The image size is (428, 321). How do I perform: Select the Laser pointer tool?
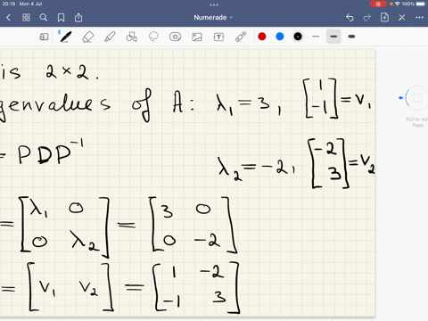point(241,37)
